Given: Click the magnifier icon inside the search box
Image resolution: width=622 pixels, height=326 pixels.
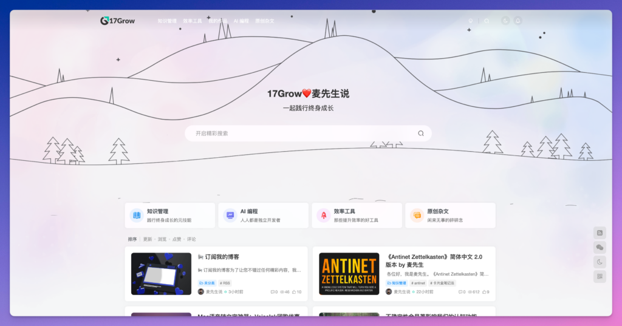Looking at the screenshot, I should pyautogui.click(x=421, y=134).
